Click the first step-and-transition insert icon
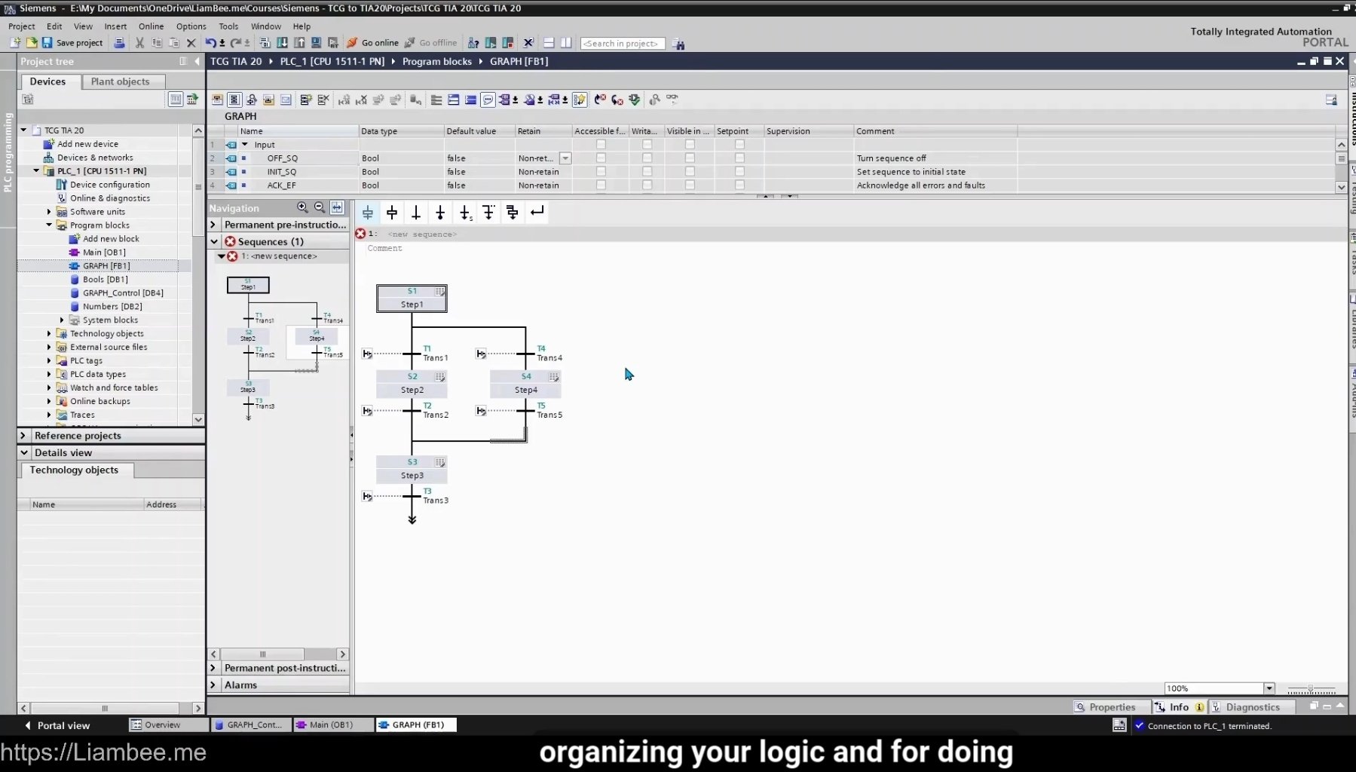This screenshot has width=1356, height=772. pyautogui.click(x=368, y=213)
